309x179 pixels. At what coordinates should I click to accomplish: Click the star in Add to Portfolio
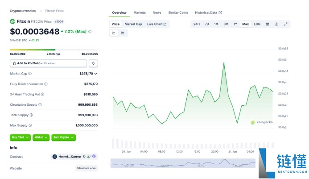14,63
